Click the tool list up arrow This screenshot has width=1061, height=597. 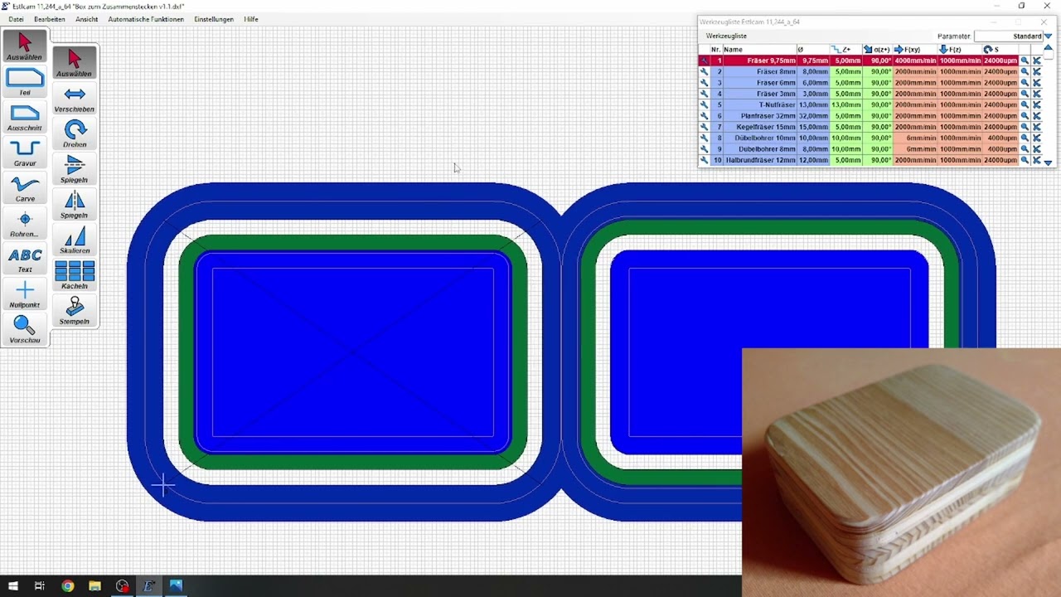point(1049,48)
